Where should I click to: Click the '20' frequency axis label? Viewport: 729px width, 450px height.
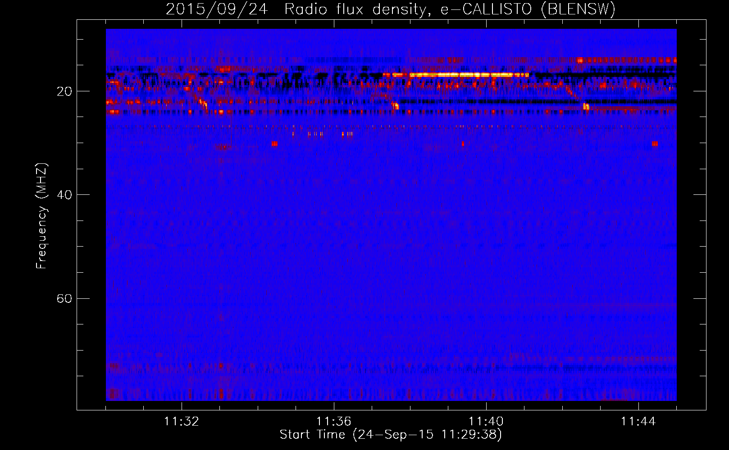64,91
